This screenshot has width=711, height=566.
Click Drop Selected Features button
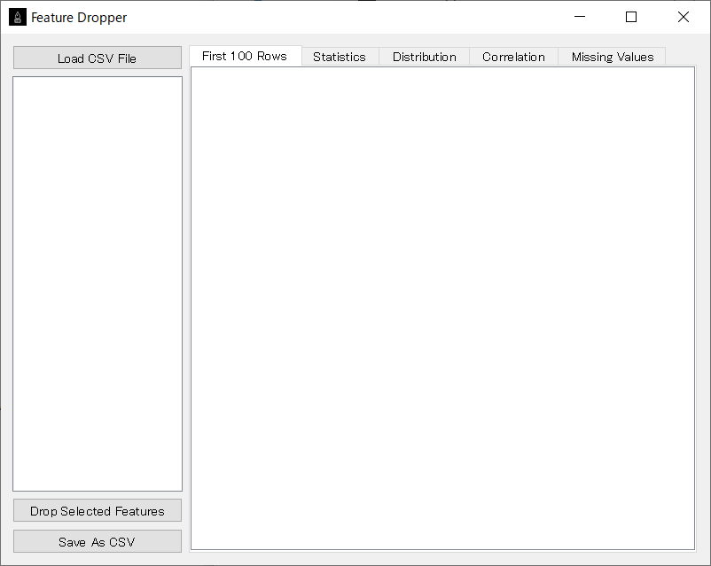coord(98,511)
